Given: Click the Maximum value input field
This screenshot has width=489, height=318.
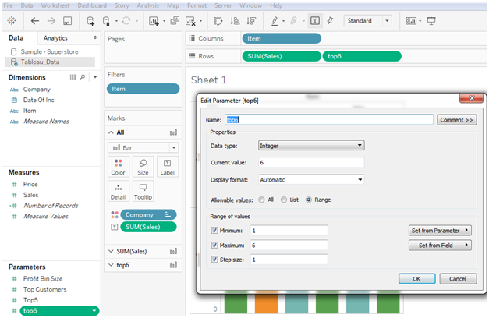Looking at the screenshot, I should pos(289,245).
